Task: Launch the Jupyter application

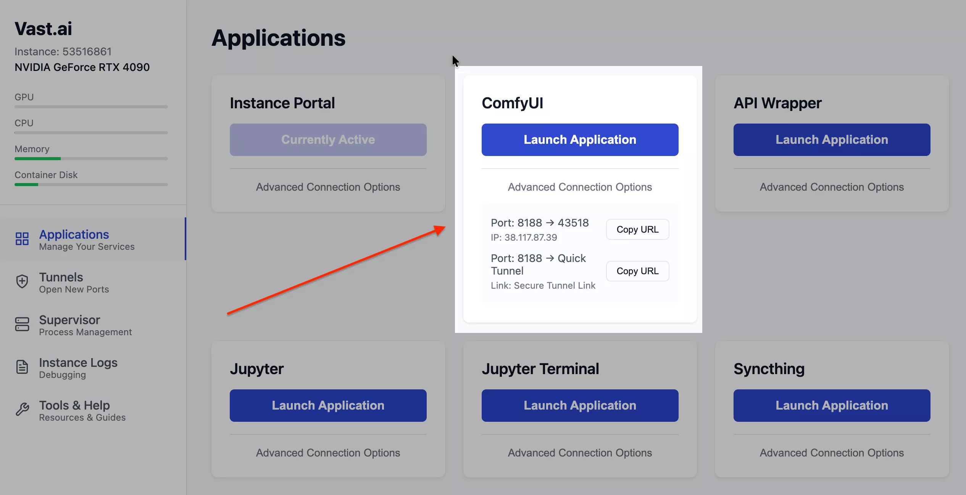Action: click(x=328, y=405)
